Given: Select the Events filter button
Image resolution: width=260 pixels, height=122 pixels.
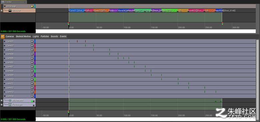Looking at the screenshot, I should 63,36.
